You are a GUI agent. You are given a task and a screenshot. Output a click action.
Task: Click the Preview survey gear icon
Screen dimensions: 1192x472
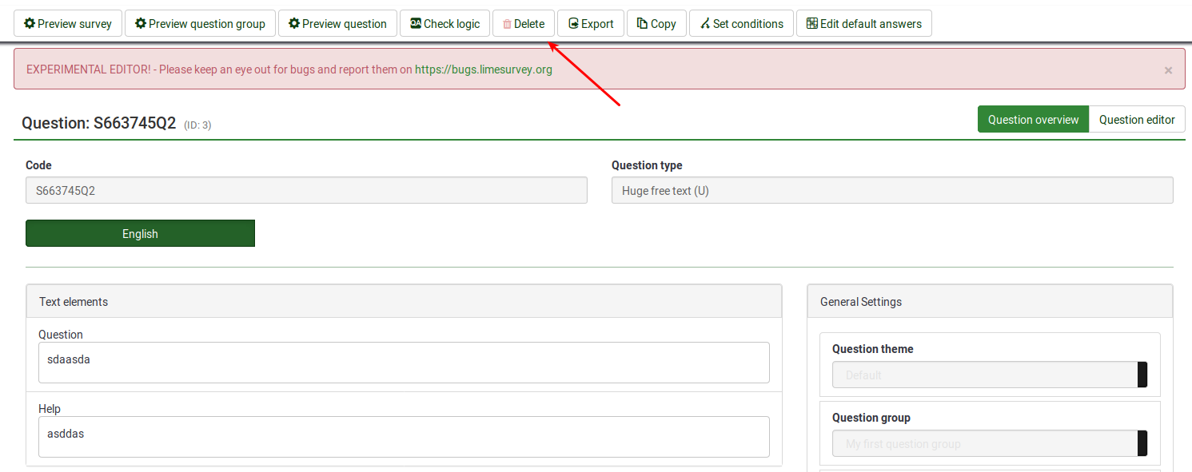(30, 24)
